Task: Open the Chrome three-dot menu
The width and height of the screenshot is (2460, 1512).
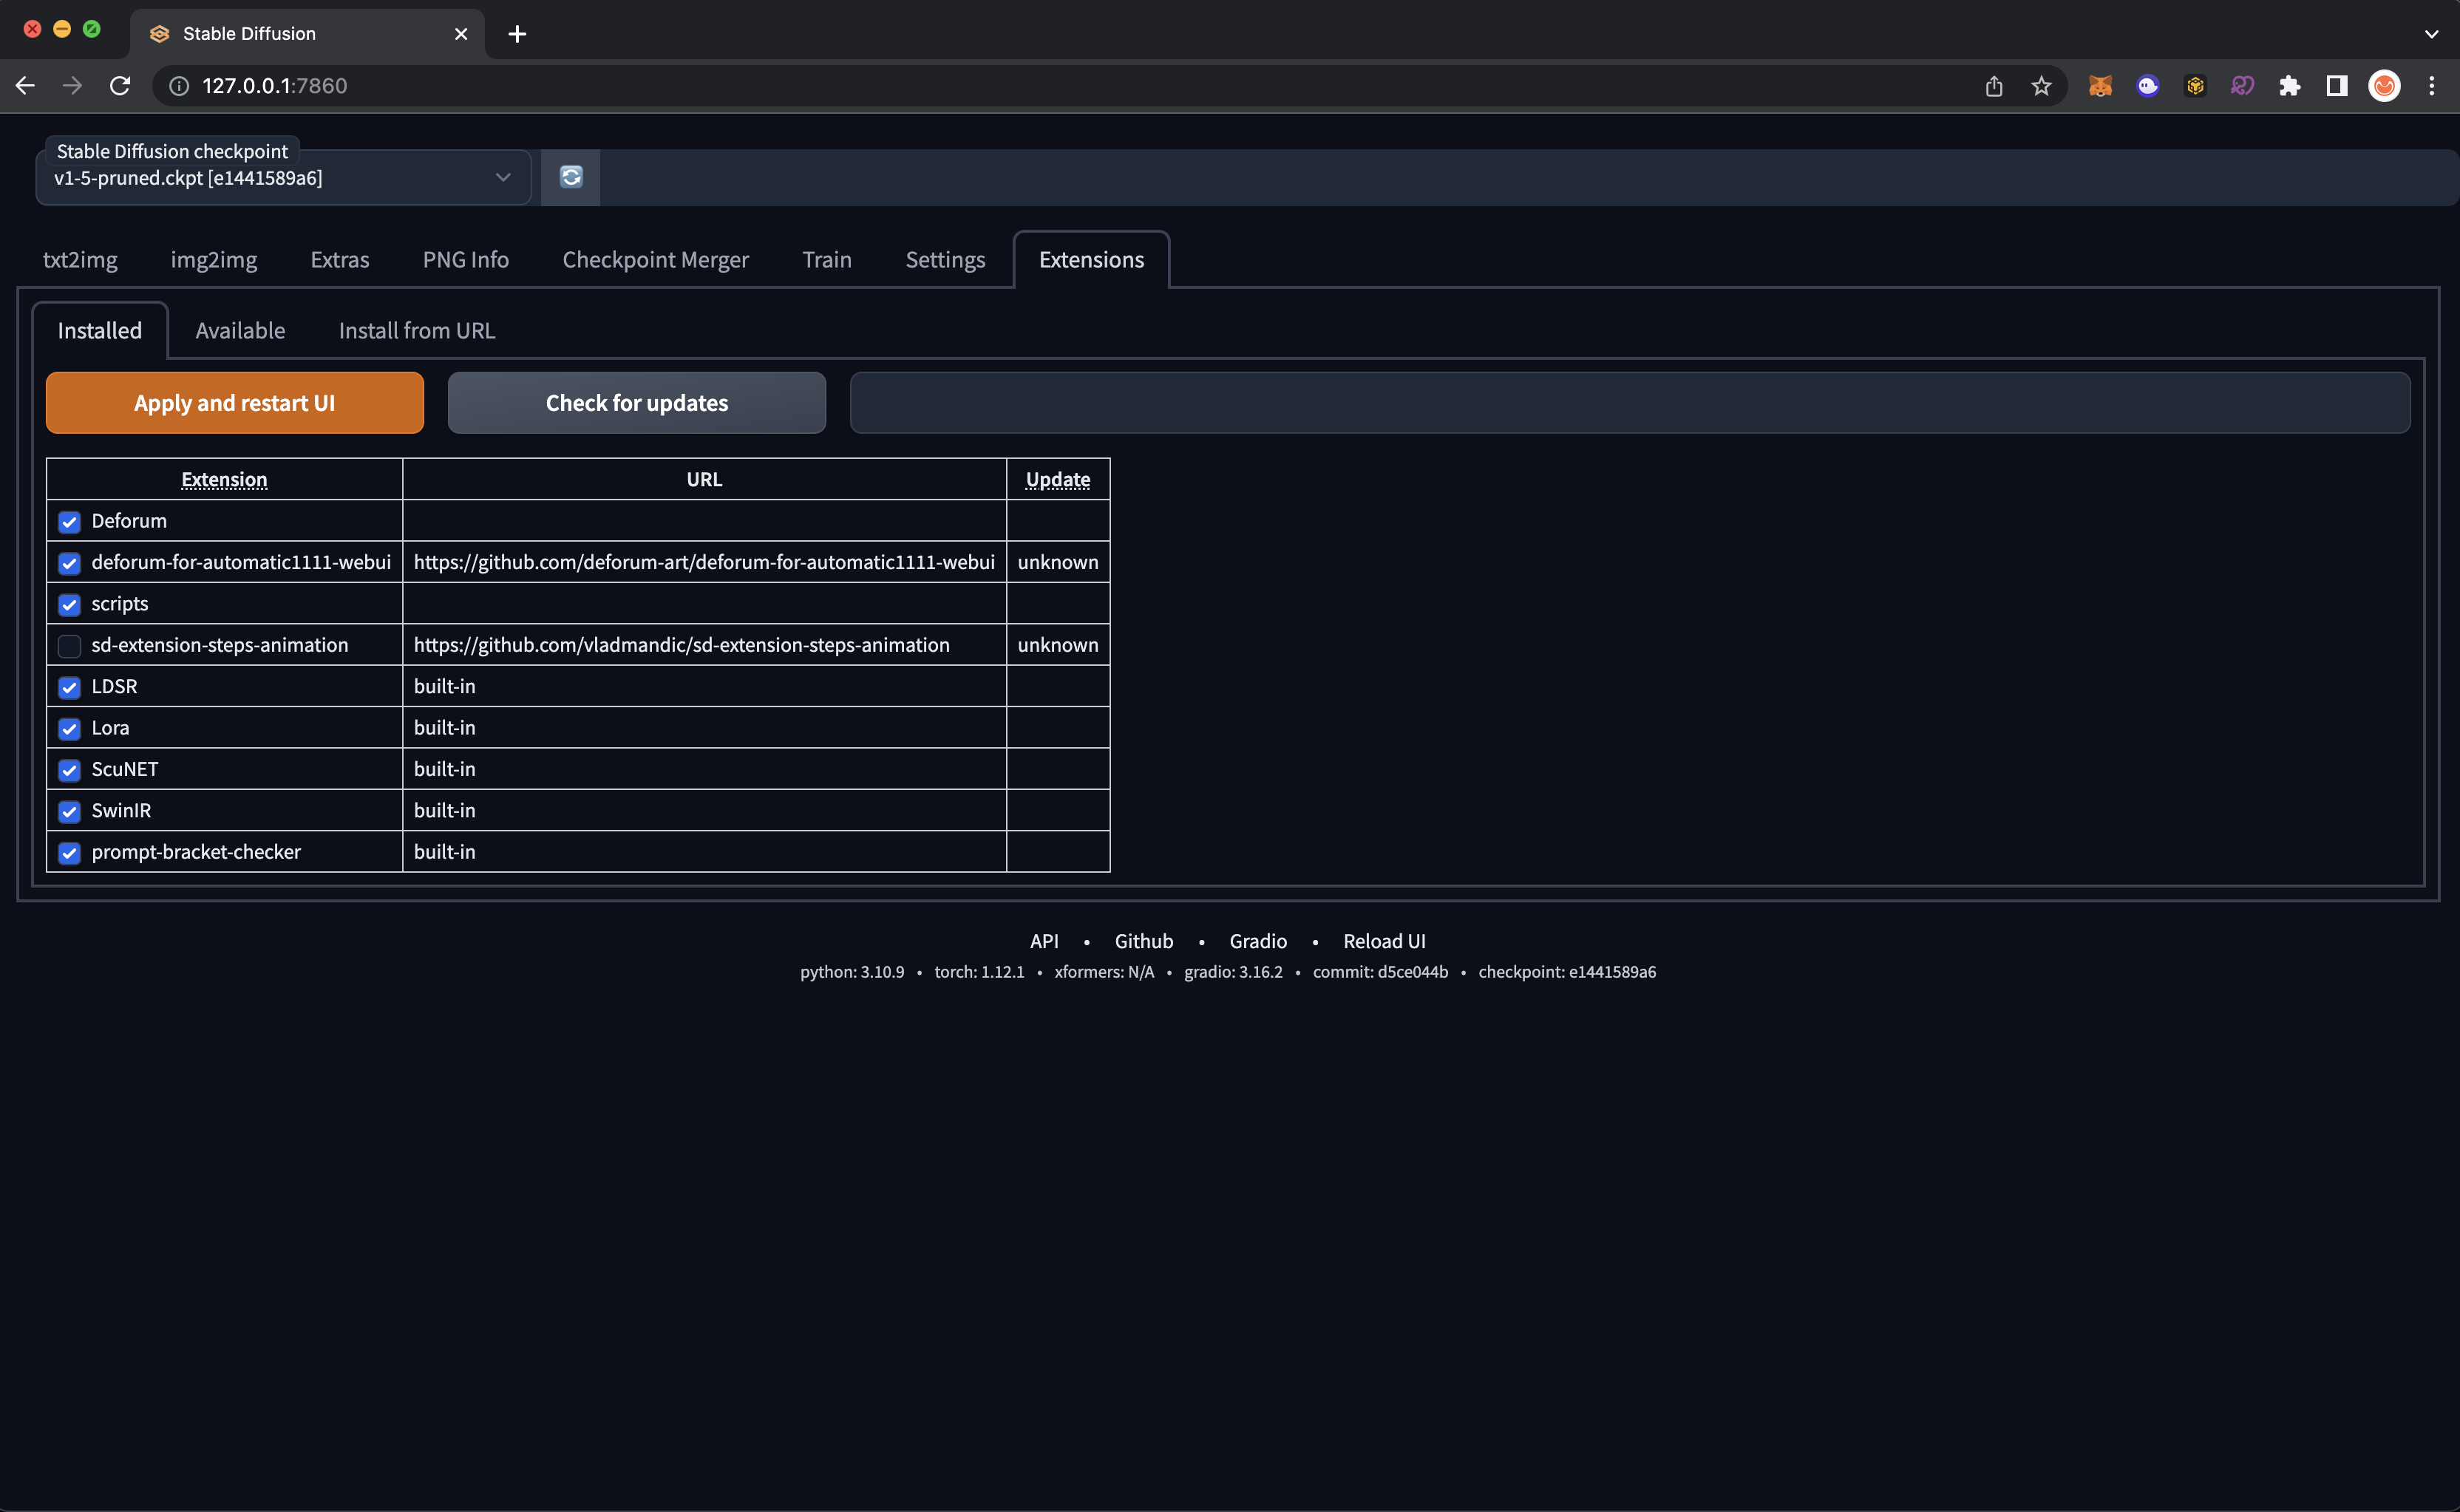Action: [2431, 86]
